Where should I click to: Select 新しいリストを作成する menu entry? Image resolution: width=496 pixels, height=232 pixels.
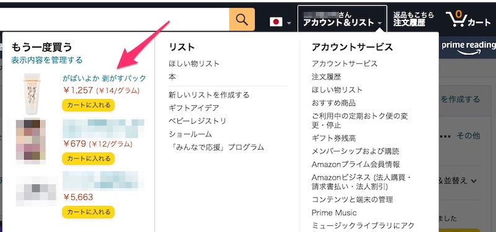coord(209,95)
